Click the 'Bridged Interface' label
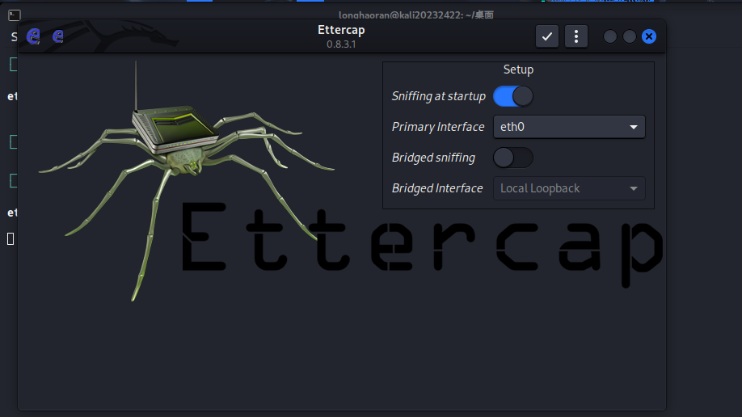This screenshot has width=742, height=417. click(x=437, y=188)
